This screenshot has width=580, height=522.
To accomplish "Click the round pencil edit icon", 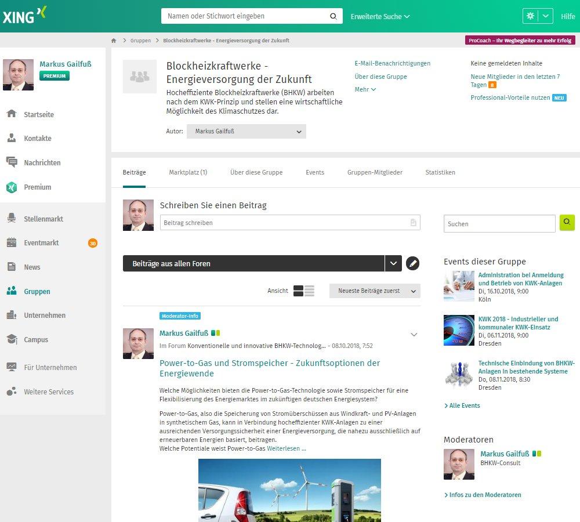I will click(x=412, y=263).
